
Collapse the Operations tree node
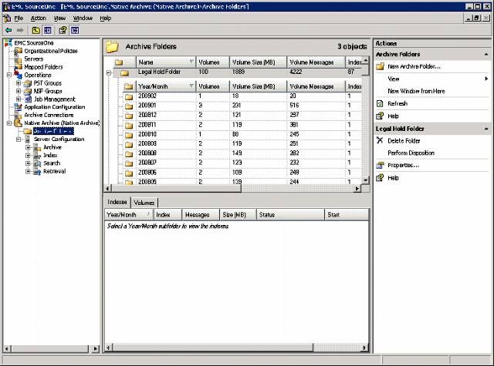(x=9, y=75)
